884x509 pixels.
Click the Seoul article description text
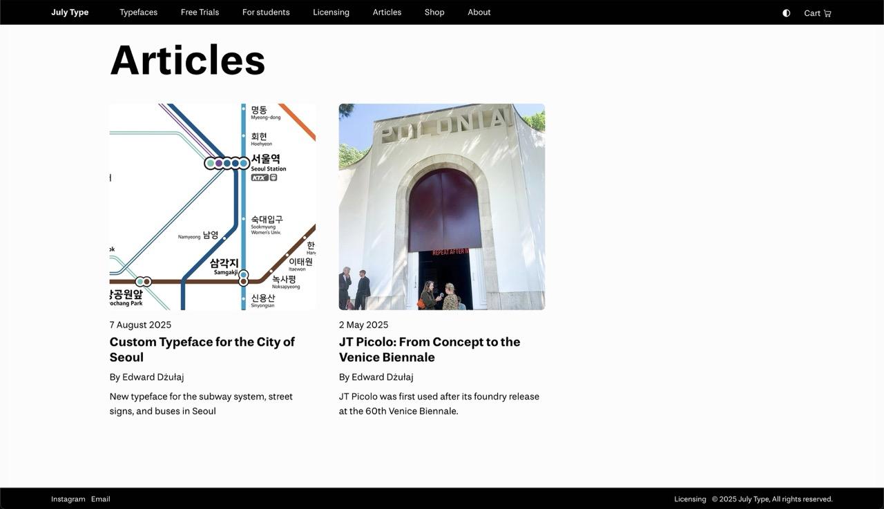coord(201,404)
